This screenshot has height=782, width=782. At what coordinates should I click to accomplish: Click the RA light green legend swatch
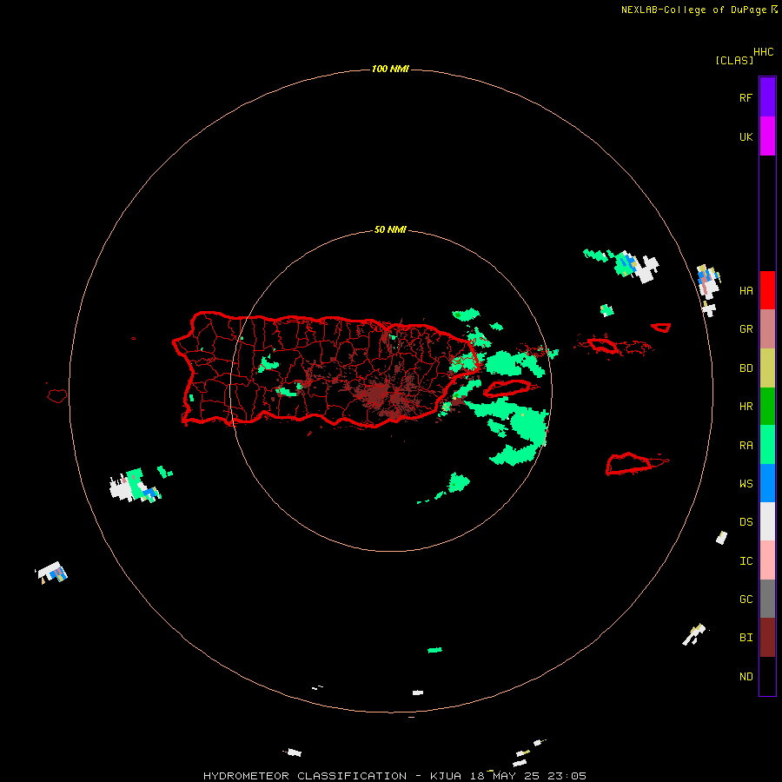(x=767, y=444)
